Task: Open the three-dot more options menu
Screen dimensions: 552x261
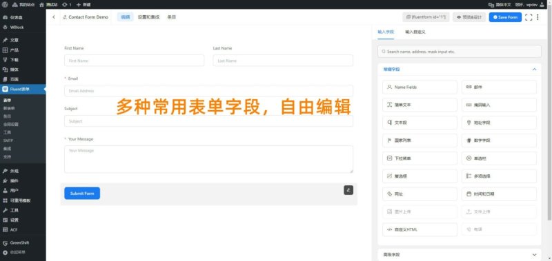Action: click(x=538, y=17)
